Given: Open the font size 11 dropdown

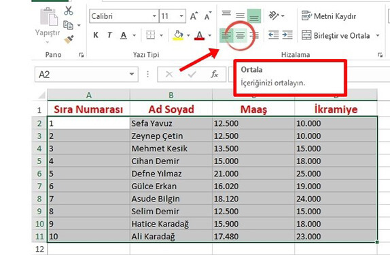Looking at the screenshot, I should [181, 16].
